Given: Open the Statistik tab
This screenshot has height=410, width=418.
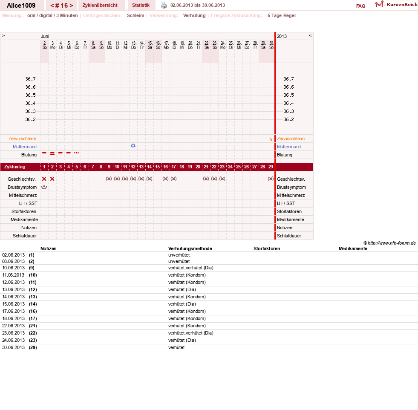Looking at the screenshot, I should (141, 5).
